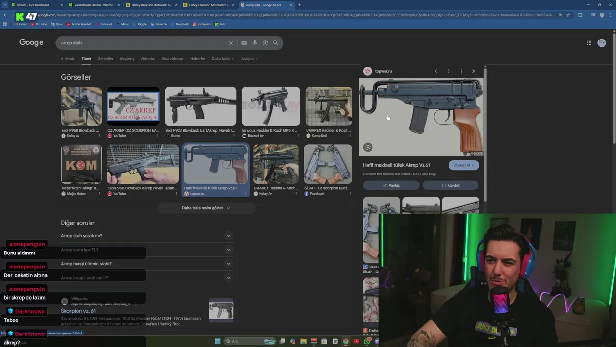Open the Škorpion vz. 61 Wikipedia link
Viewport: 616px width, 347px height.
78,311
